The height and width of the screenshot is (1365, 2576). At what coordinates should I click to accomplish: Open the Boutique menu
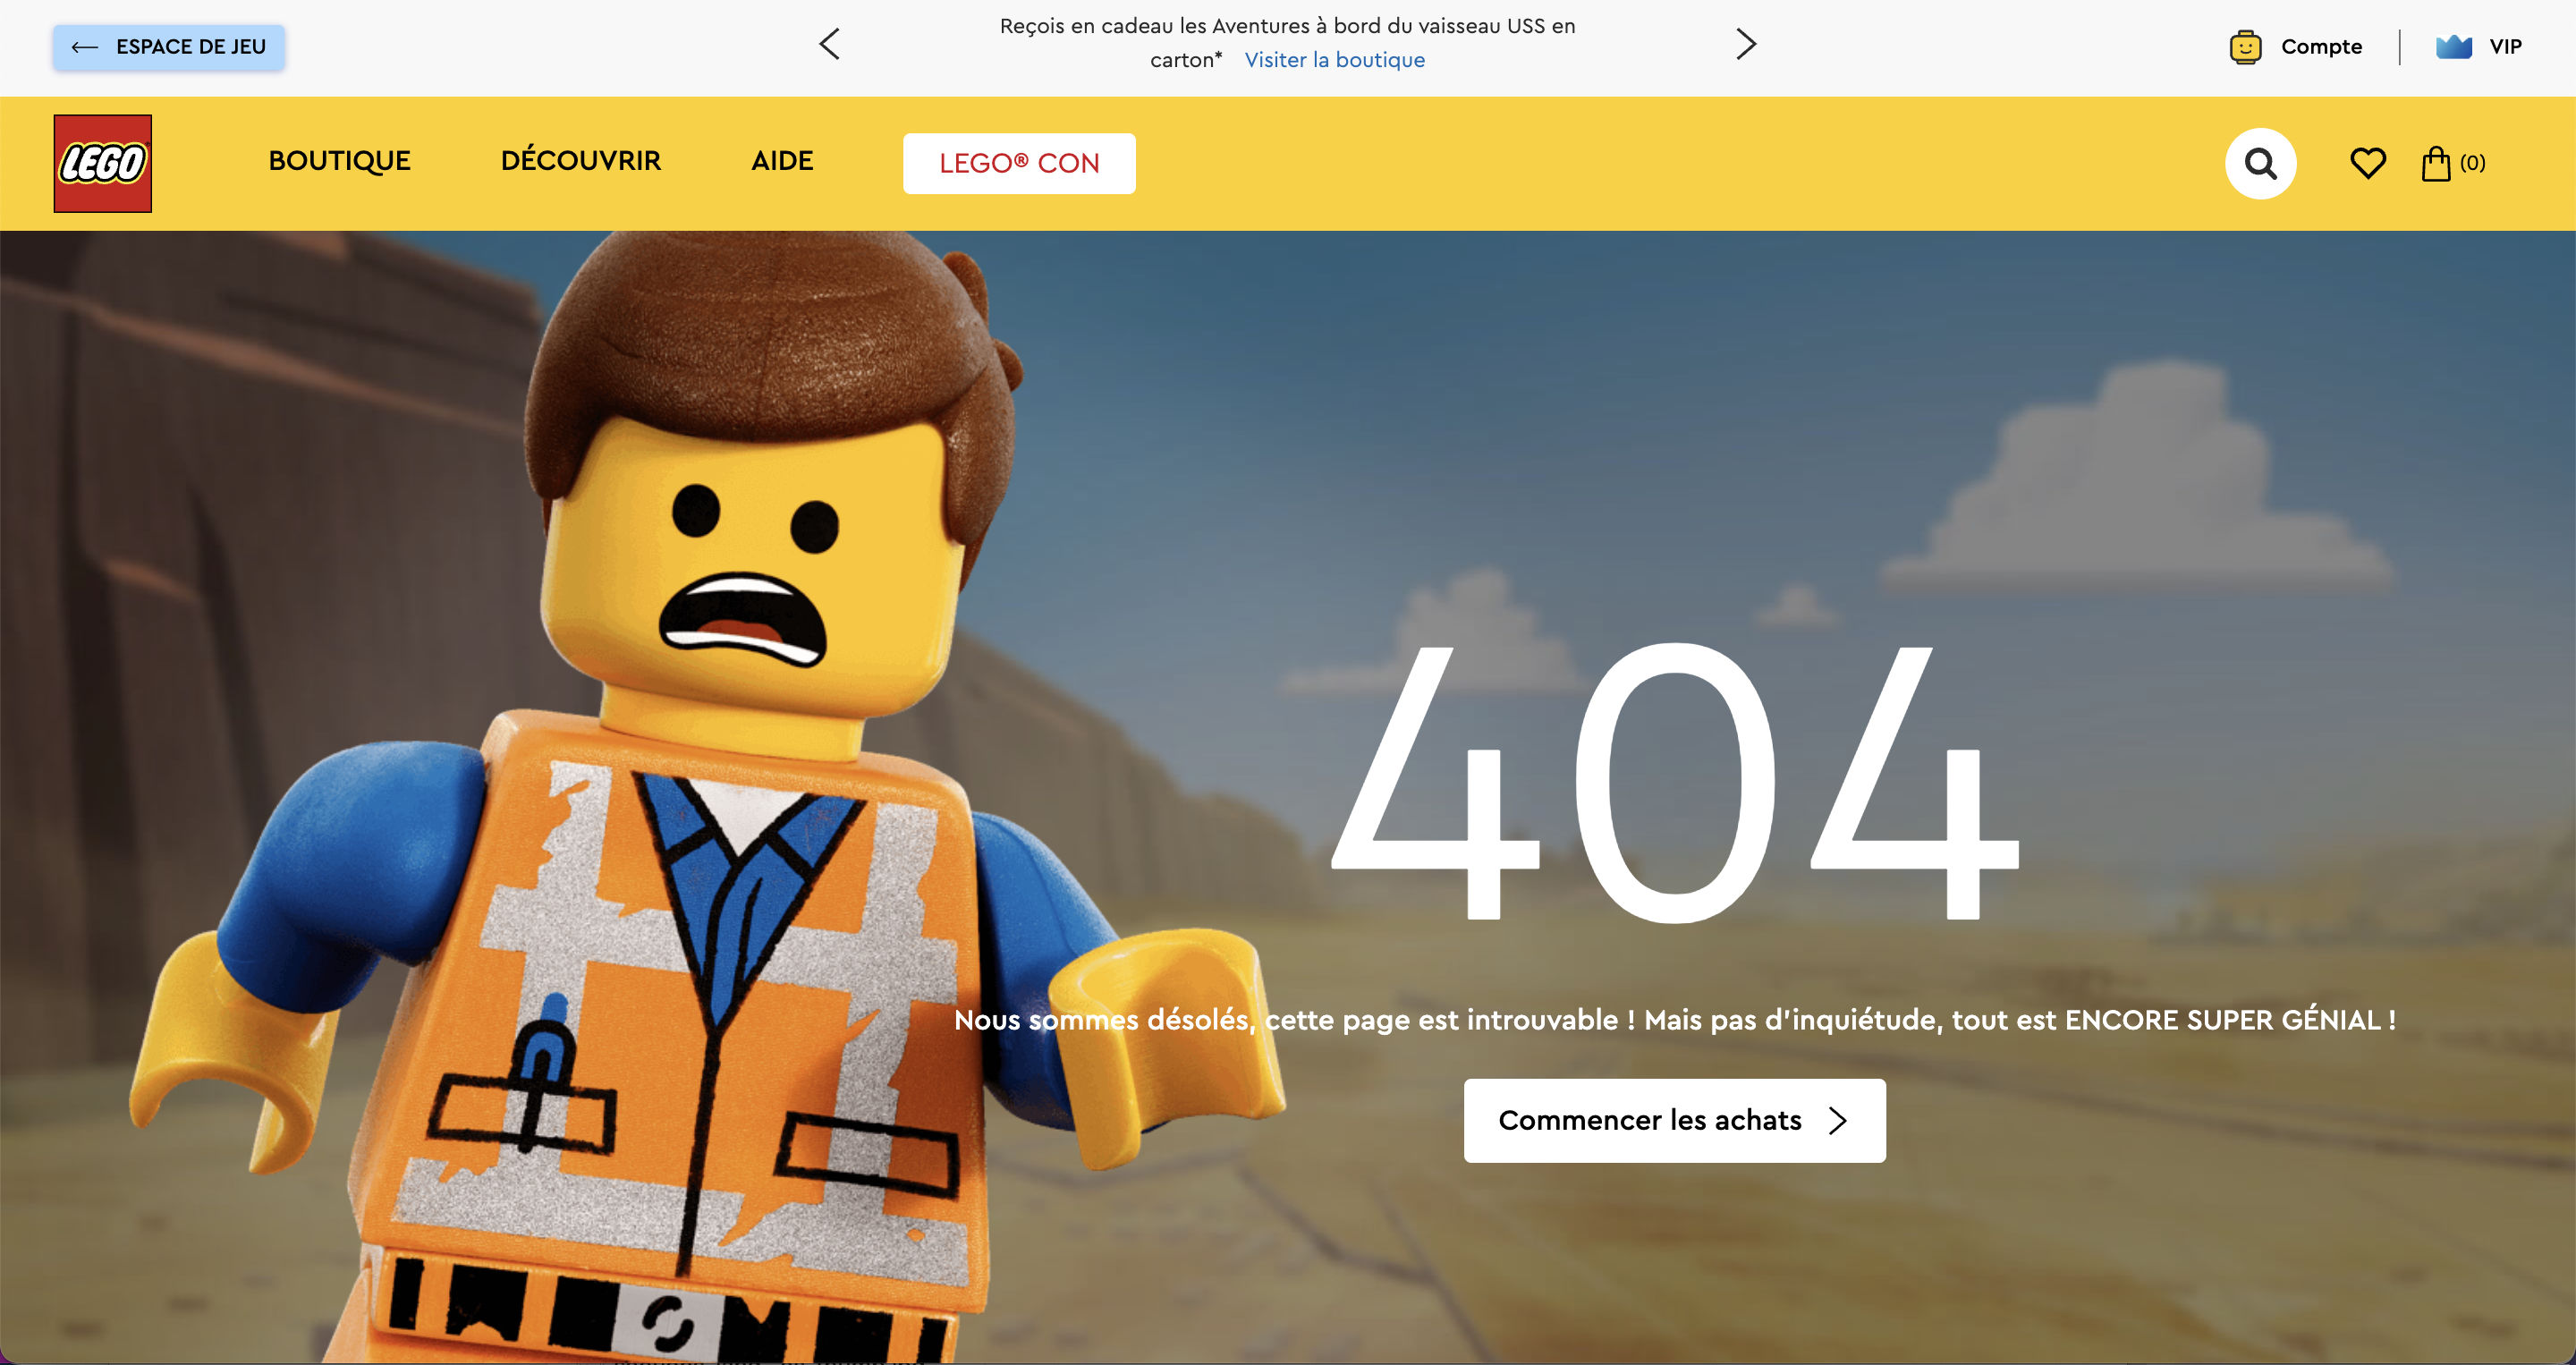coord(339,161)
